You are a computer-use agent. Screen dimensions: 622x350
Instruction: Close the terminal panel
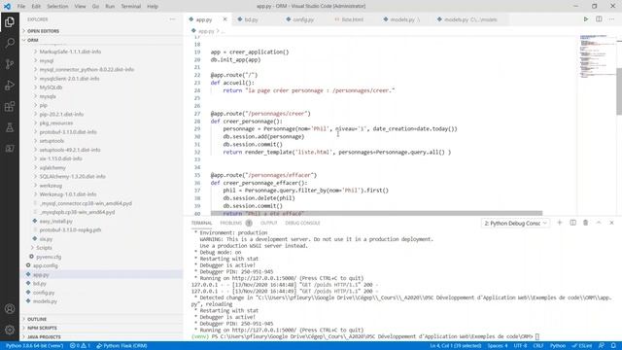(611, 223)
